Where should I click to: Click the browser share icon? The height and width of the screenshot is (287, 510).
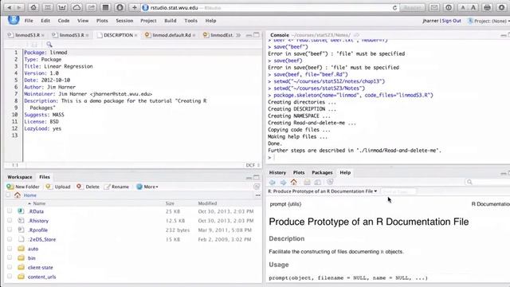click(91, 7)
